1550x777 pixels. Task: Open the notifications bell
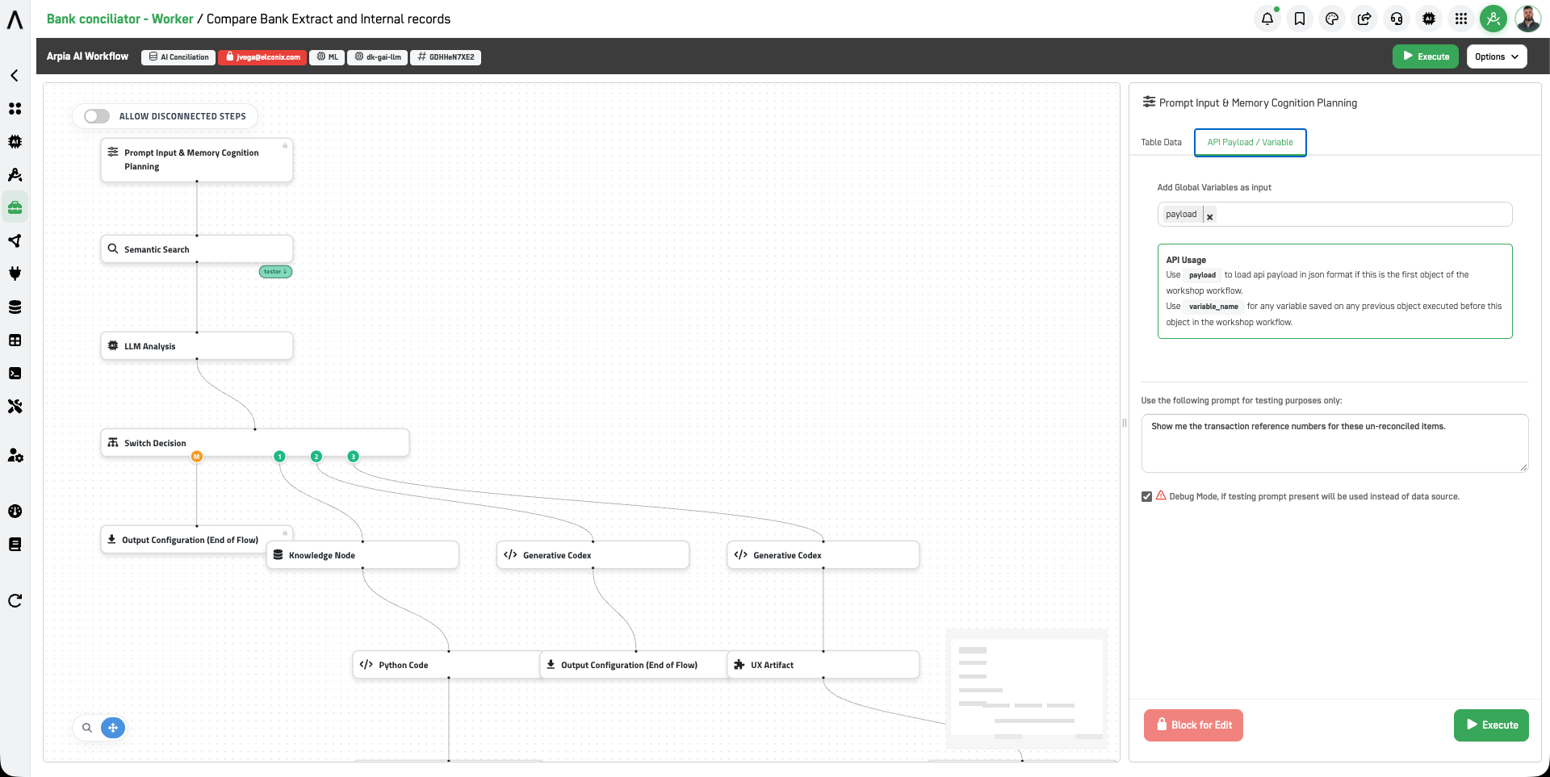pos(1267,19)
